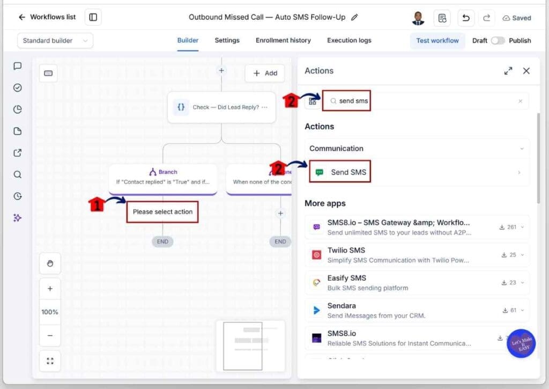The width and height of the screenshot is (549, 389).
Task: Select the Twilio SMS app
Action: point(417,255)
